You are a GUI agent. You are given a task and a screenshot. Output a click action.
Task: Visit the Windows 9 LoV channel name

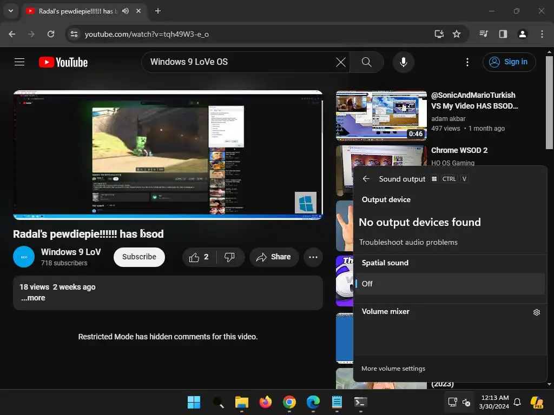71,252
